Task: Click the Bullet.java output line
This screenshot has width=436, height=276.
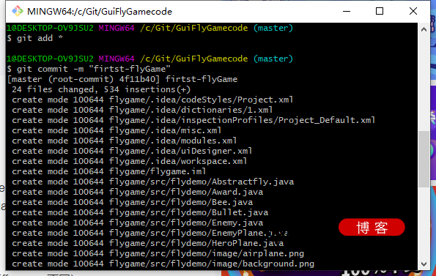Action: pyautogui.click(x=140, y=212)
